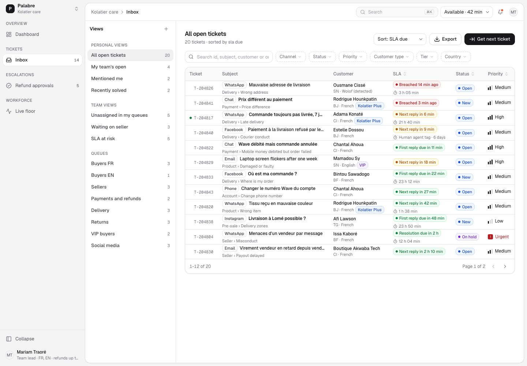Open the Available · 42 min status dropdown
Screen dimensions: 527x366
coord(466,12)
